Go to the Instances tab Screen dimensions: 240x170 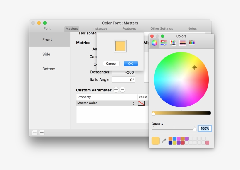pos(100,28)
